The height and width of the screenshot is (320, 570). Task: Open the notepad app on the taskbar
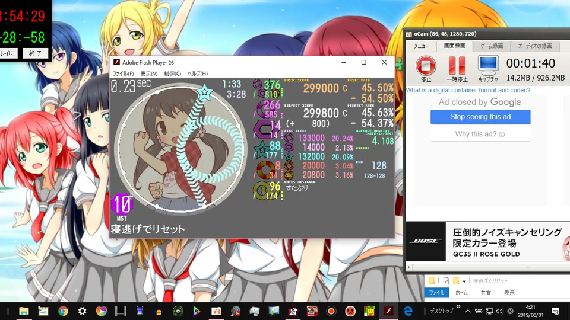tap(43, 311)
